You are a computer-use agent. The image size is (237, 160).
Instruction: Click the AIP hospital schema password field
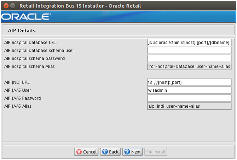(189, 58)
